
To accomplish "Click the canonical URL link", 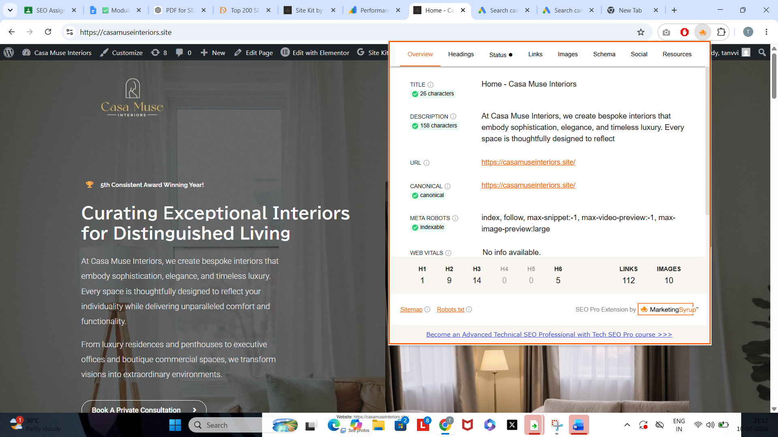I will click(x=528, y=185).
